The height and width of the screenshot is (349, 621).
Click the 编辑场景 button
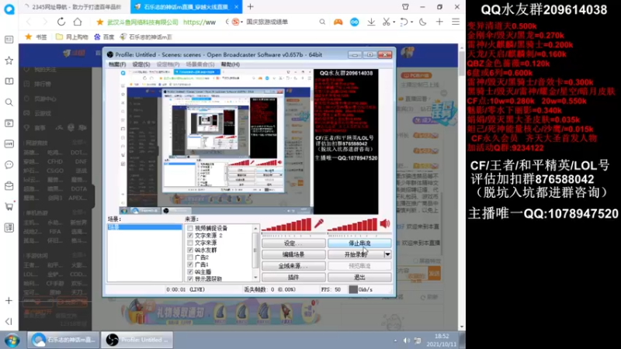coord(293,254)
